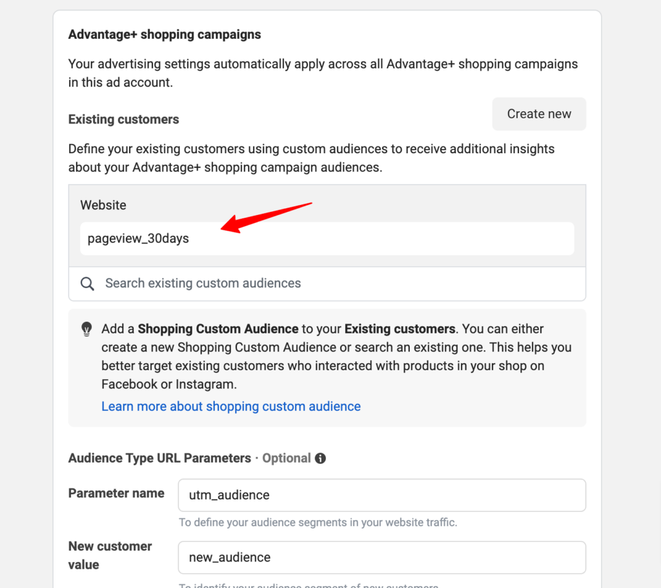Click the New customer value label
Screen dimensions: 661x588
pos(110,556)
